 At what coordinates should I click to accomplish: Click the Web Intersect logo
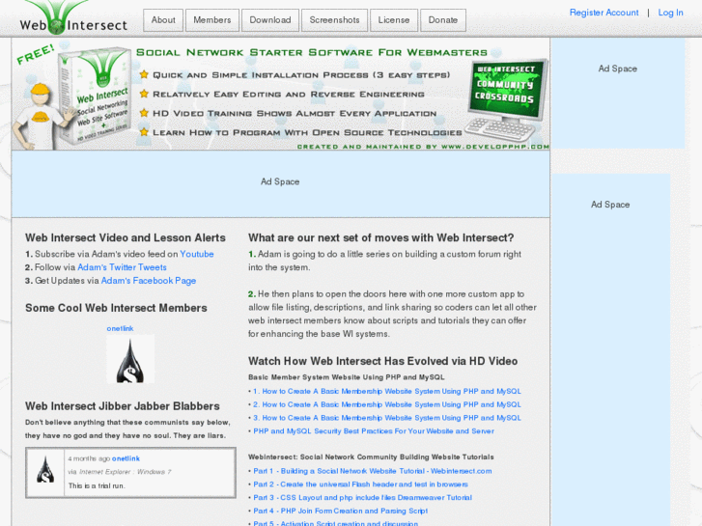point(73,18)
